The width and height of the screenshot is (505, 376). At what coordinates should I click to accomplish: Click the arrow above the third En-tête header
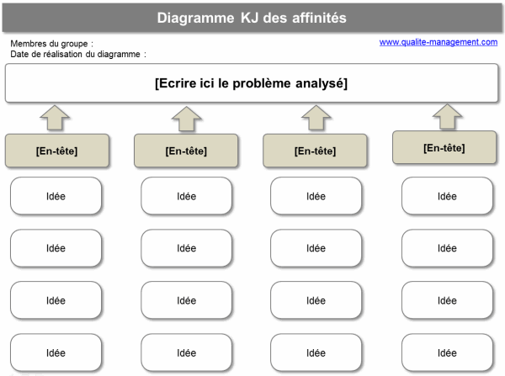point(315,118)
